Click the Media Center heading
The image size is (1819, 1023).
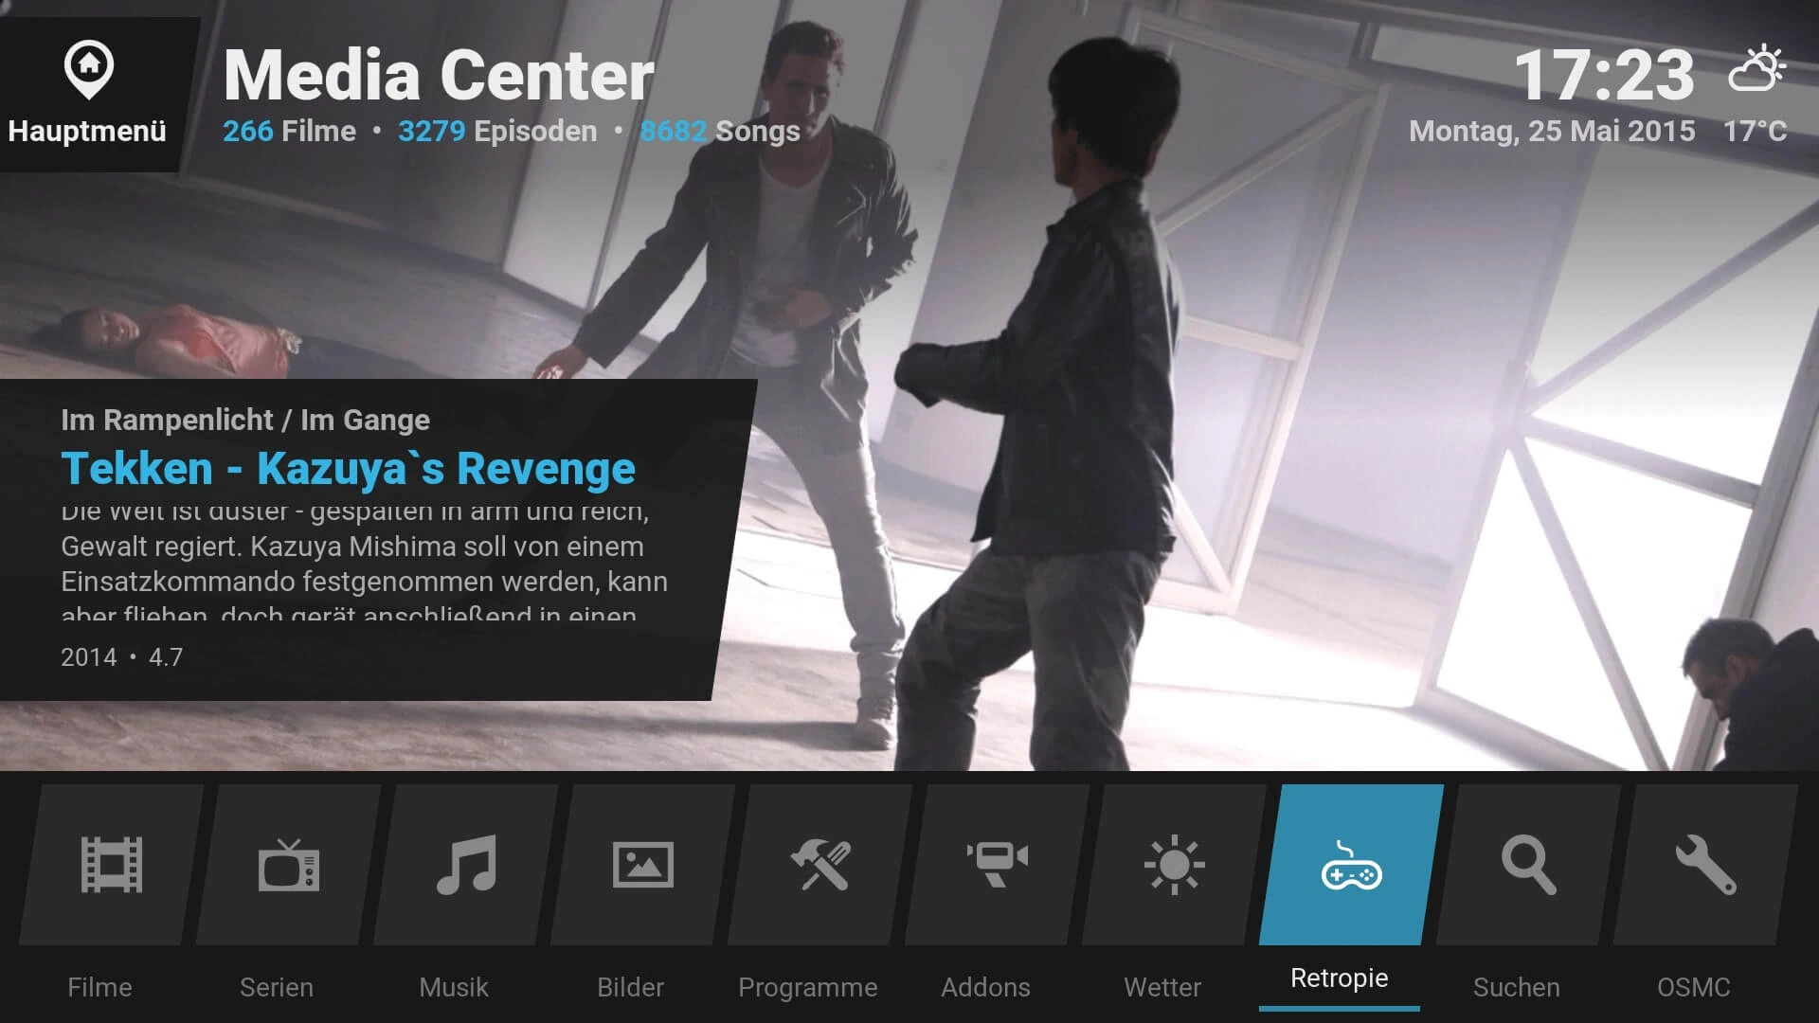439,75
